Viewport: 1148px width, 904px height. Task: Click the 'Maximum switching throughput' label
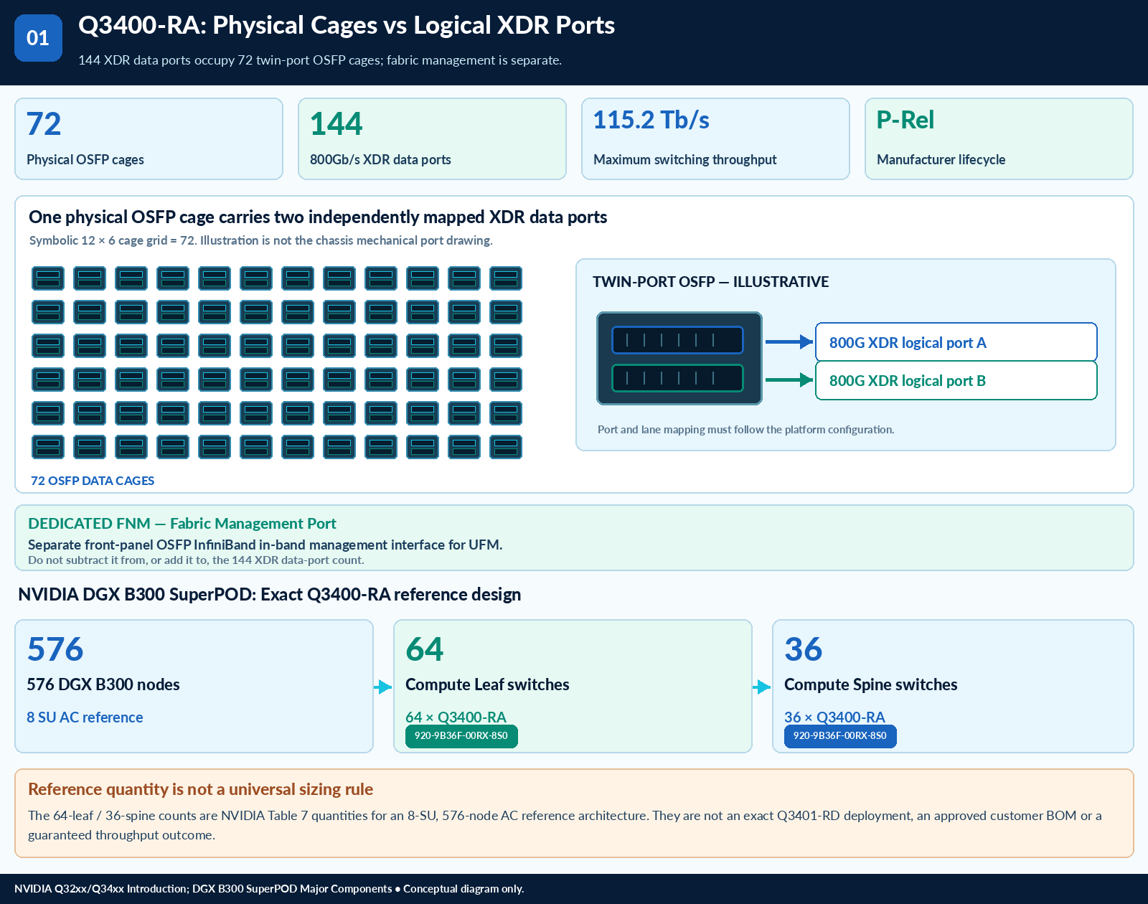tap(684, 159)
